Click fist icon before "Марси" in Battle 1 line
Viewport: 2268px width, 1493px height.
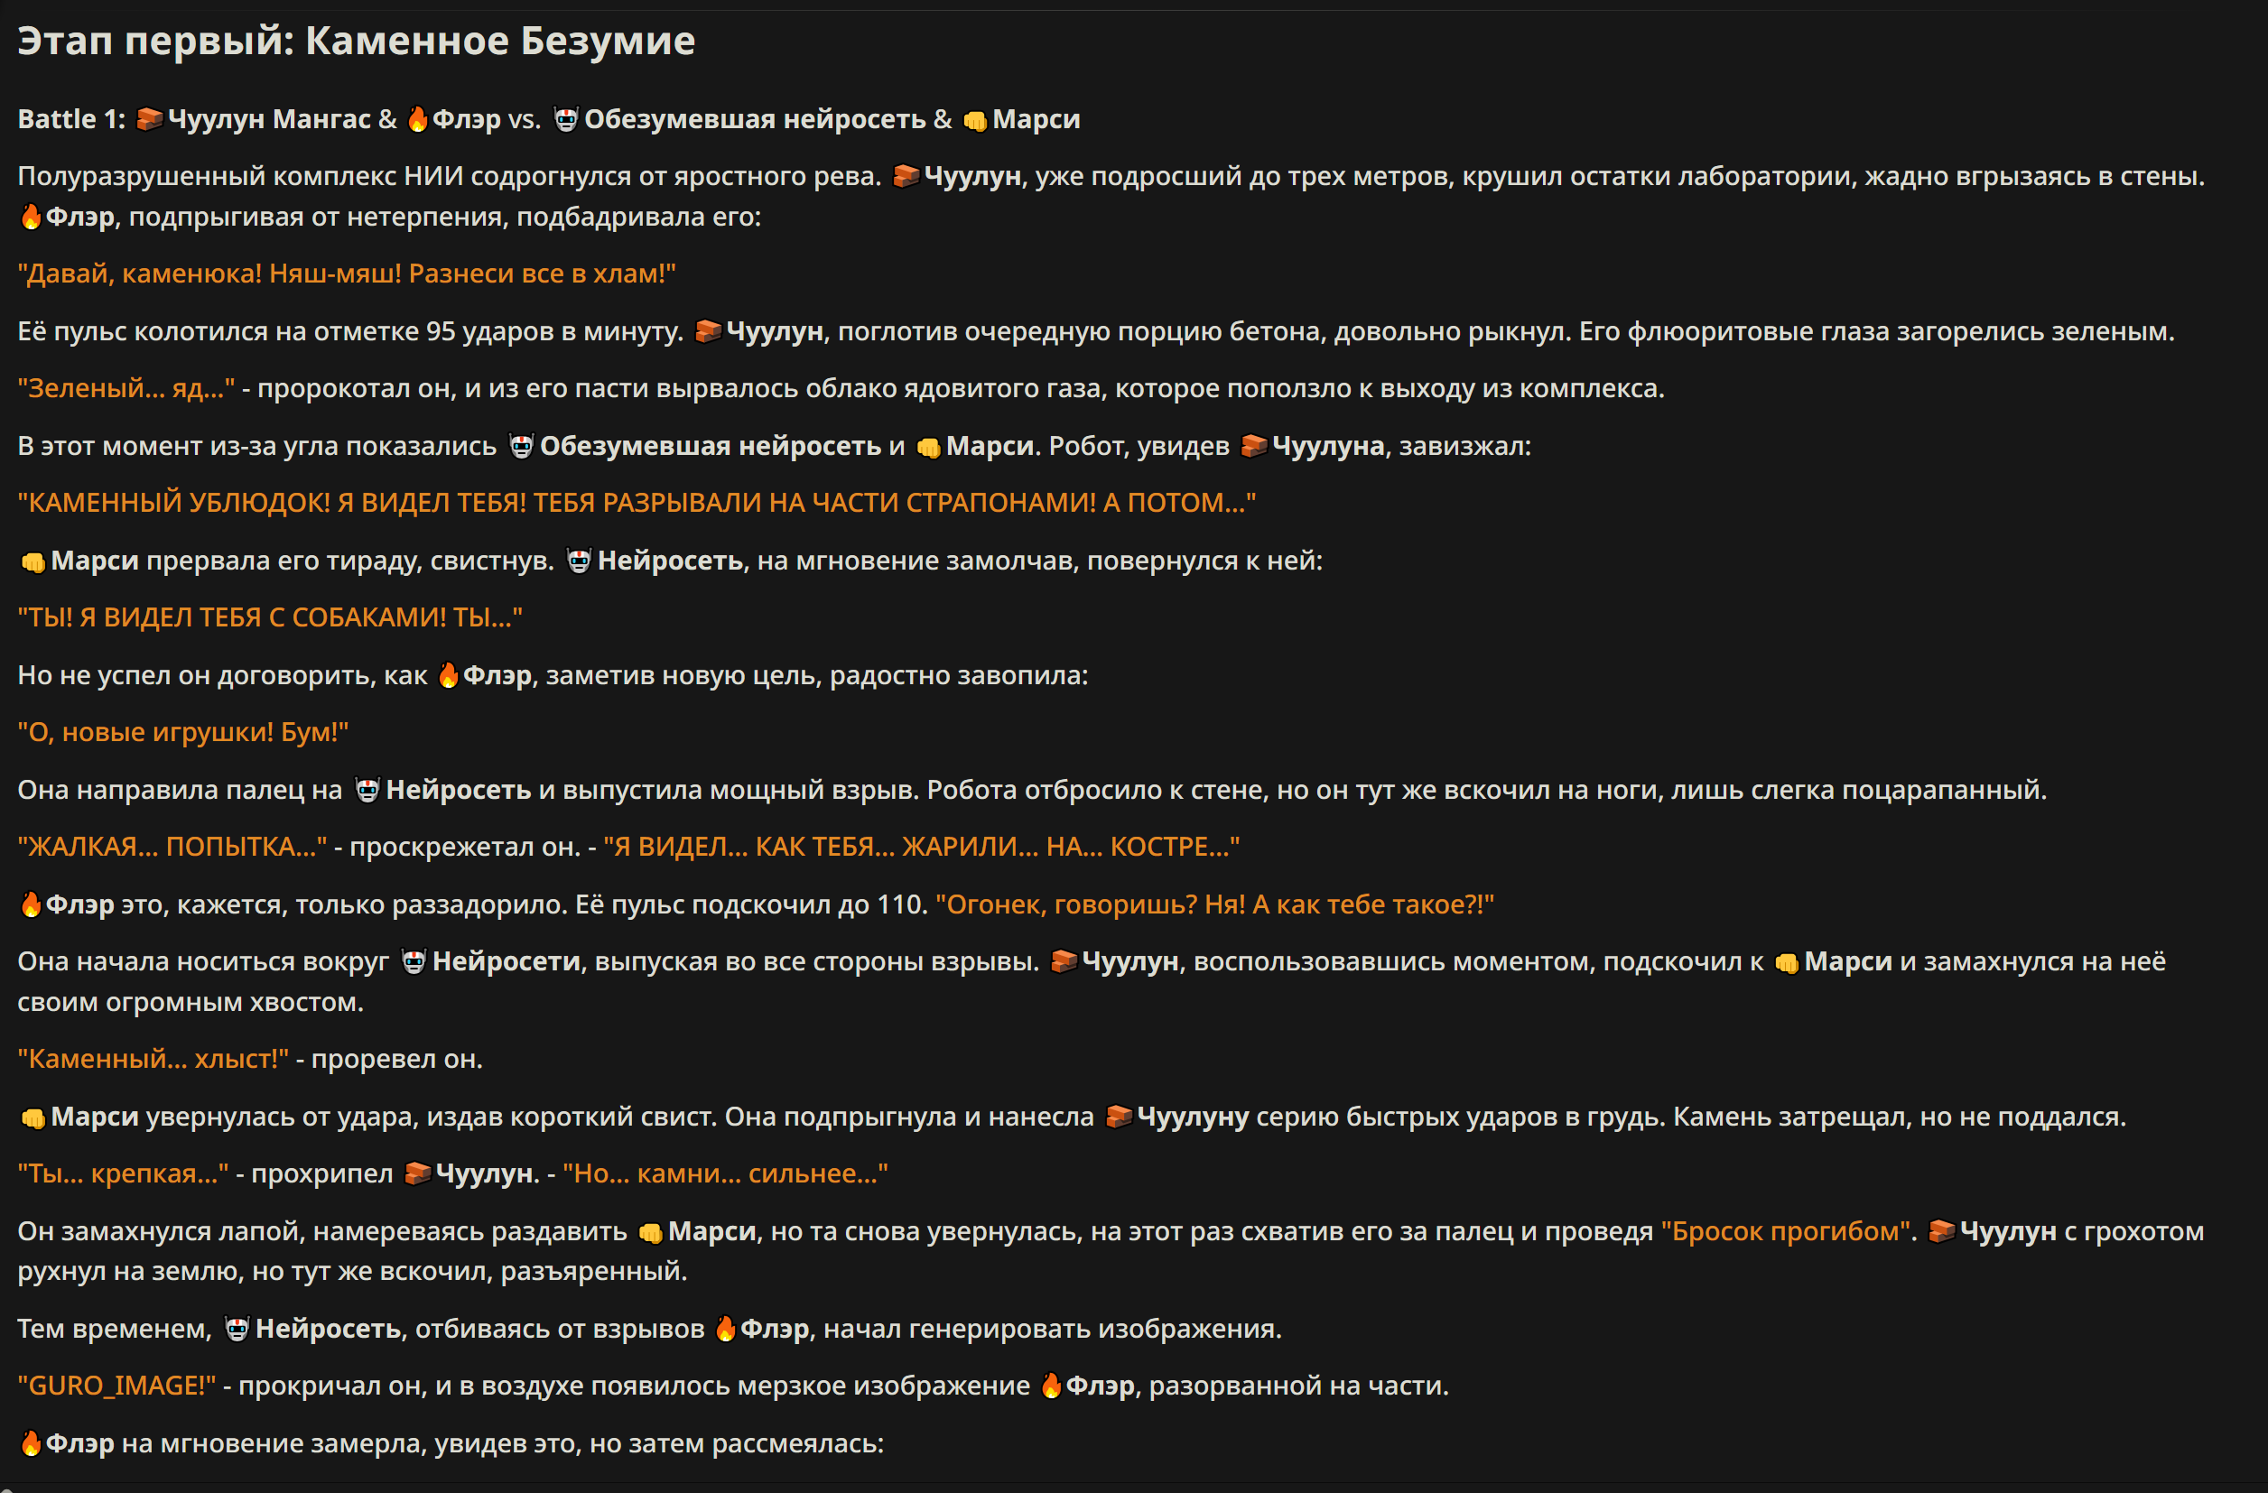tap(975, 120)
